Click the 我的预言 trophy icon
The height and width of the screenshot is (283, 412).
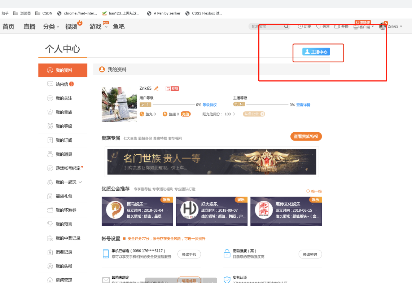(x=50, y=224)
